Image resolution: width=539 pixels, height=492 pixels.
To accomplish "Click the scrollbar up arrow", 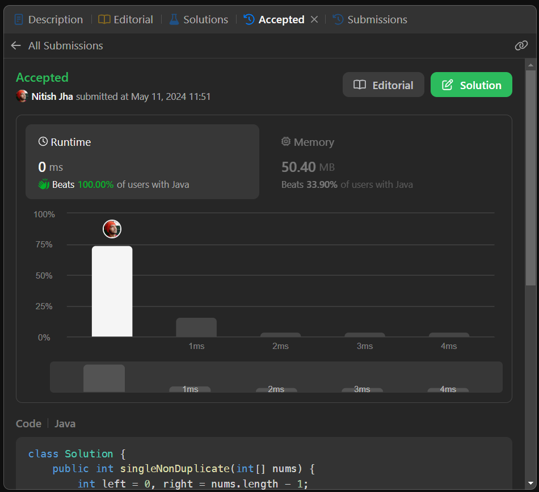I will click(530, 65).
